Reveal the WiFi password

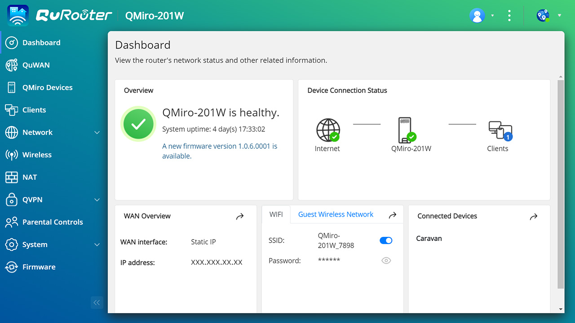click(x=386, y=260)
